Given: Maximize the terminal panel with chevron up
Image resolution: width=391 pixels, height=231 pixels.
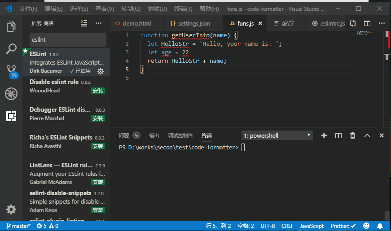Looking at the screenshot, I should tap(367, 135).
